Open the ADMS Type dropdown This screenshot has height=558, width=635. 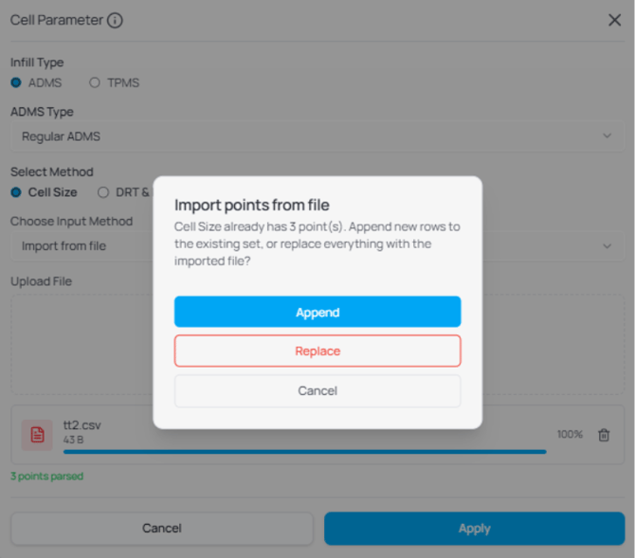point(317,136)
